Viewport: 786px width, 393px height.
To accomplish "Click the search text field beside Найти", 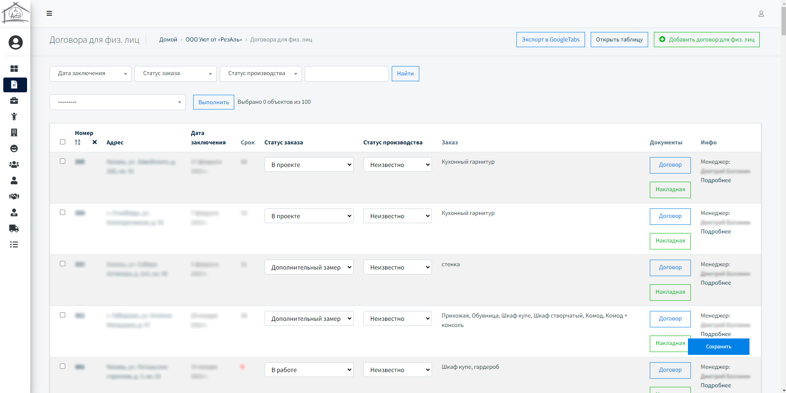I will coord(347,74).
